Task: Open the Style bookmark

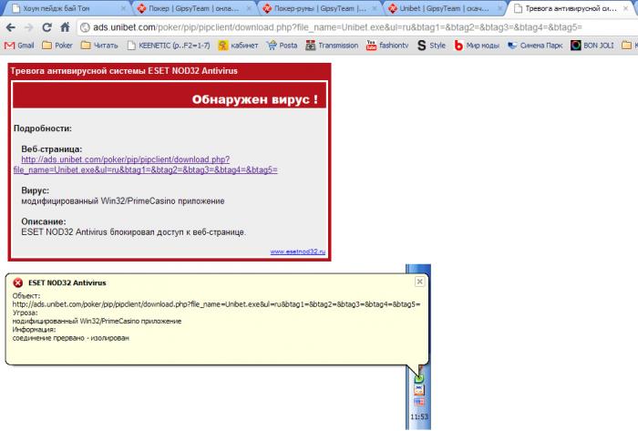Action: (x=431, y=46)
